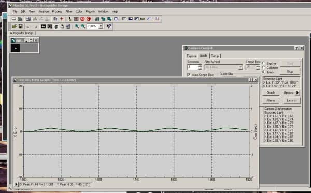Toggle the Auto Scope Dec checkbox
The width and height of the screenshot is (311, 193).
click(189, 75)
